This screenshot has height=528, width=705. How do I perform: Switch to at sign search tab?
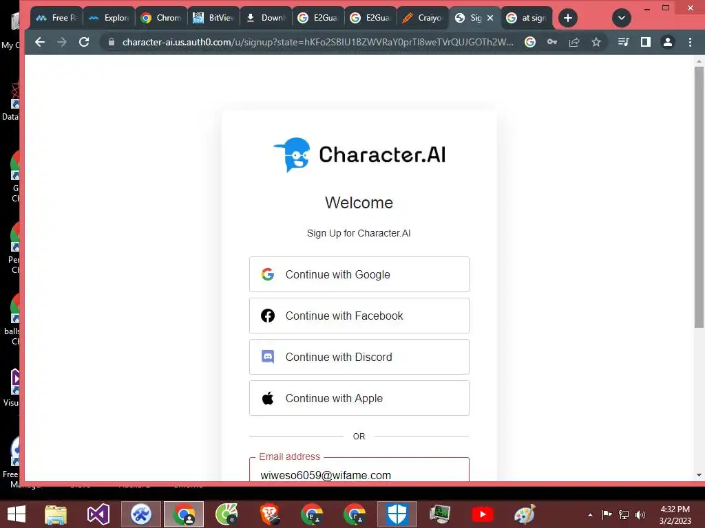527,18
